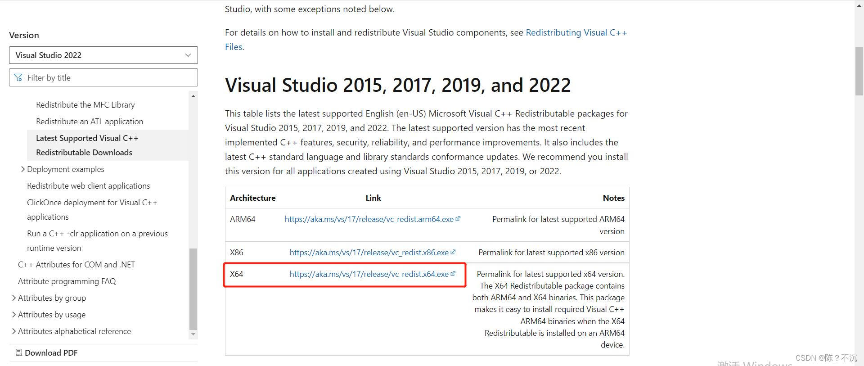The width and height of the screenshot is (864, 366).
Task: Expand the Deployment examples node
Action: [23, 169]
